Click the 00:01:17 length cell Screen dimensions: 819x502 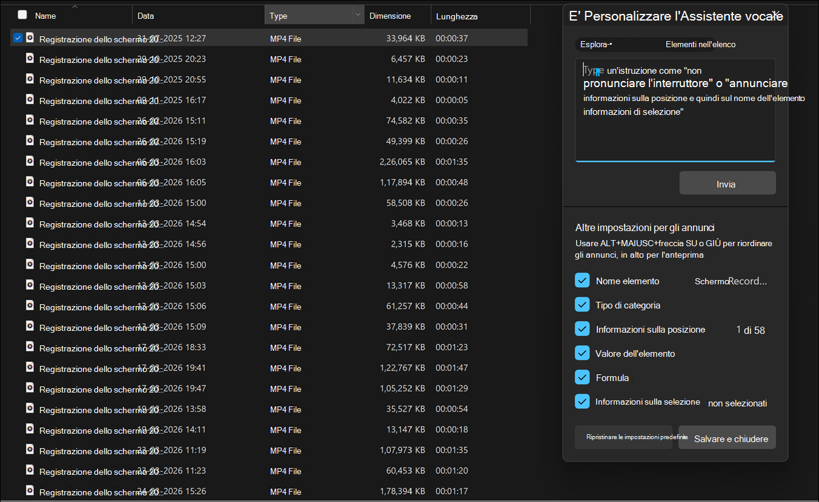[x=452, y=491]
